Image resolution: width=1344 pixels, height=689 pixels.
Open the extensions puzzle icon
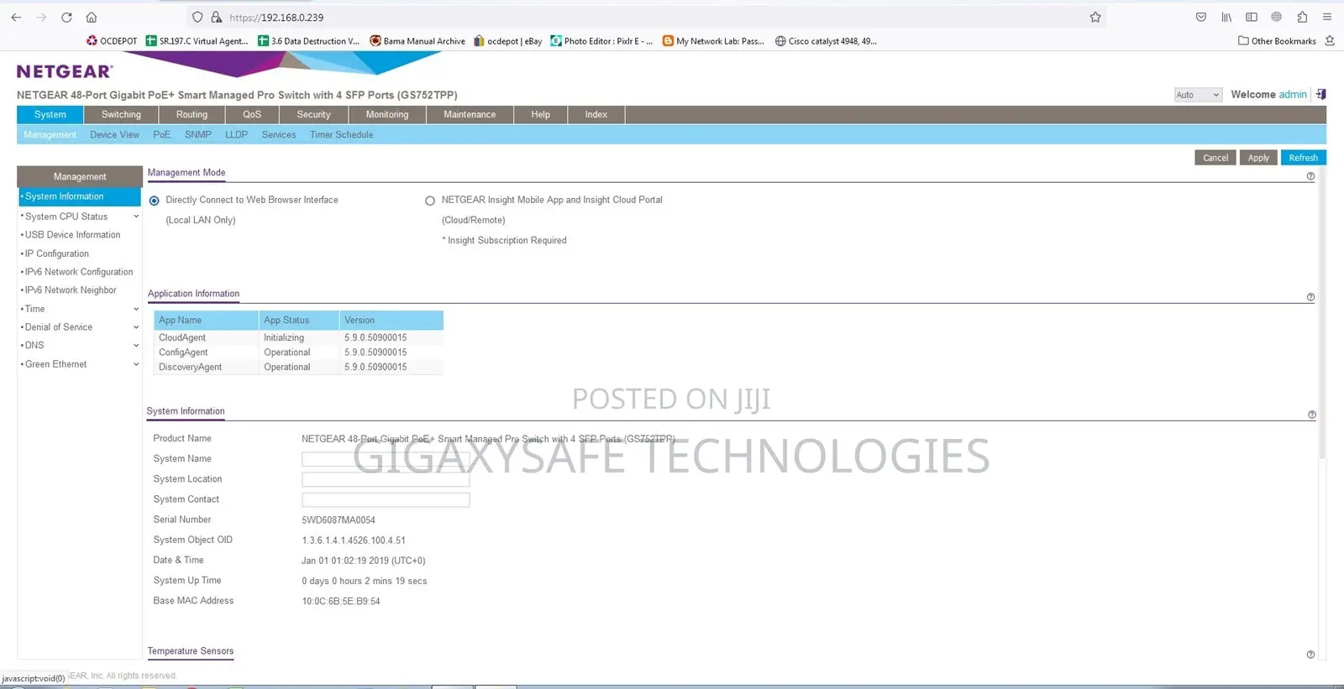pyautogui.click(x=1302, y=17)
